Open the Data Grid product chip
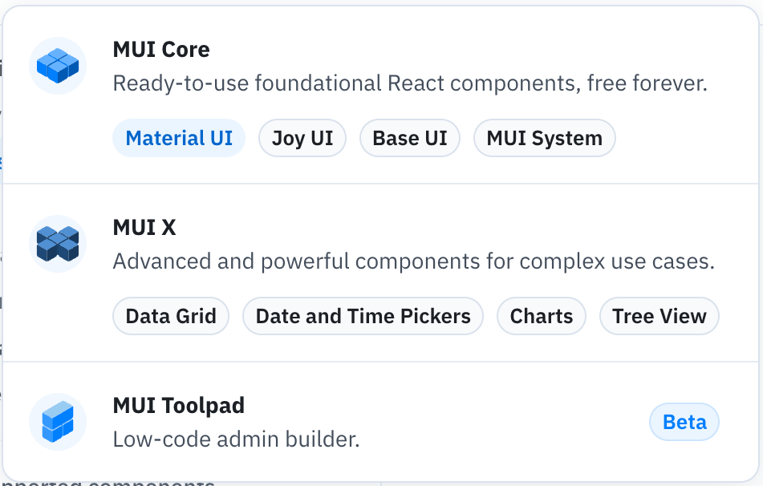Screen dimensions: 763x486 pos(171,316)
